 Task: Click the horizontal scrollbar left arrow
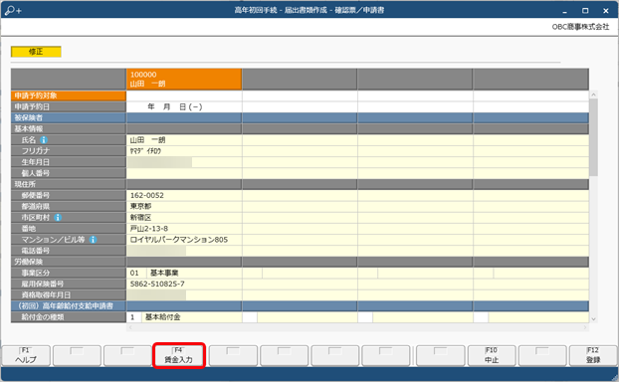(130, 327)
